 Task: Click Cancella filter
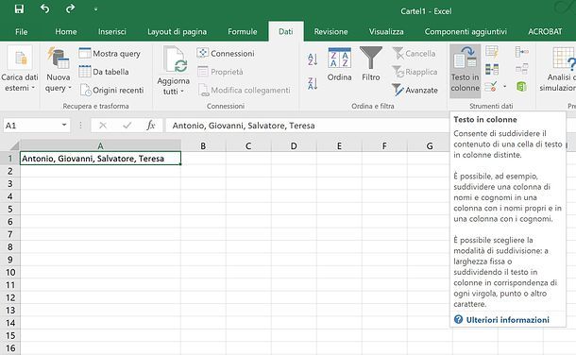(x=414, y=53)
